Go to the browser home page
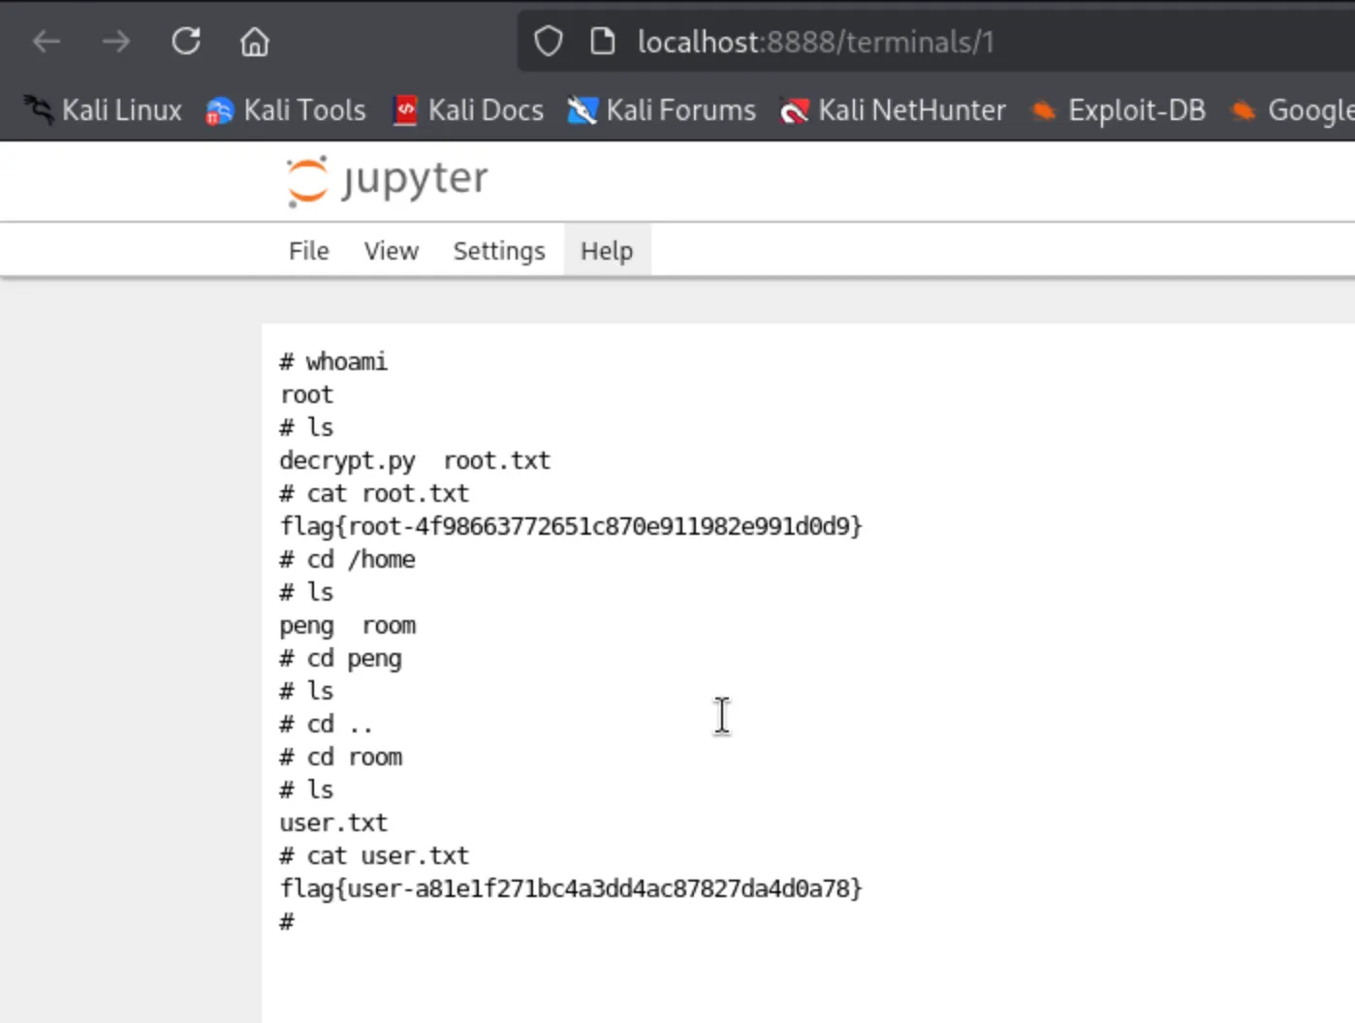Image resolution: width=1355 pixels, height=1023 pixels. (255, 42)
